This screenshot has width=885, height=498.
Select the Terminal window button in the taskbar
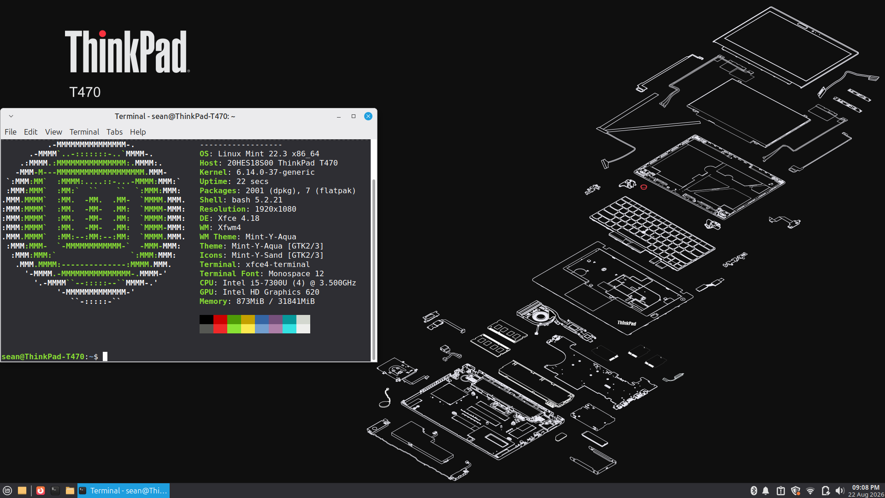pos(124,491)
